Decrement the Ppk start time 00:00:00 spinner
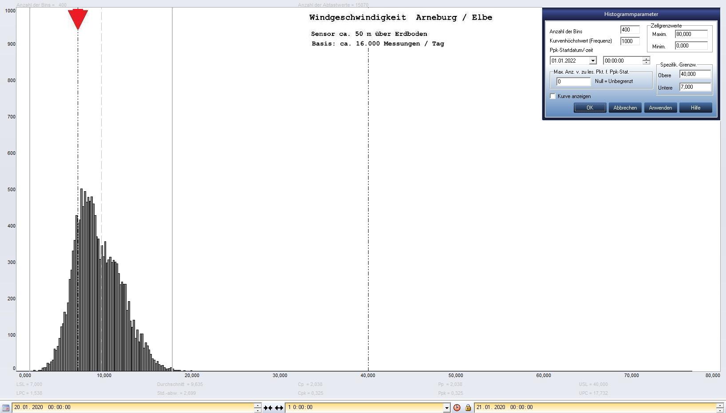 646,63
